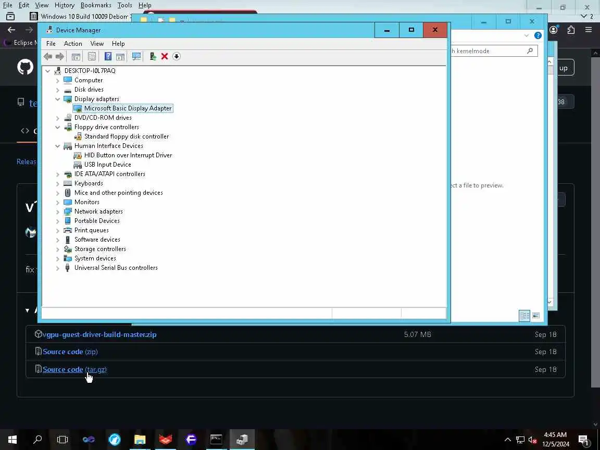Open the File menu in Device Manager
The width and height of the screenshot is (600, 450).
pyautogui.click(x=51, y=44)
